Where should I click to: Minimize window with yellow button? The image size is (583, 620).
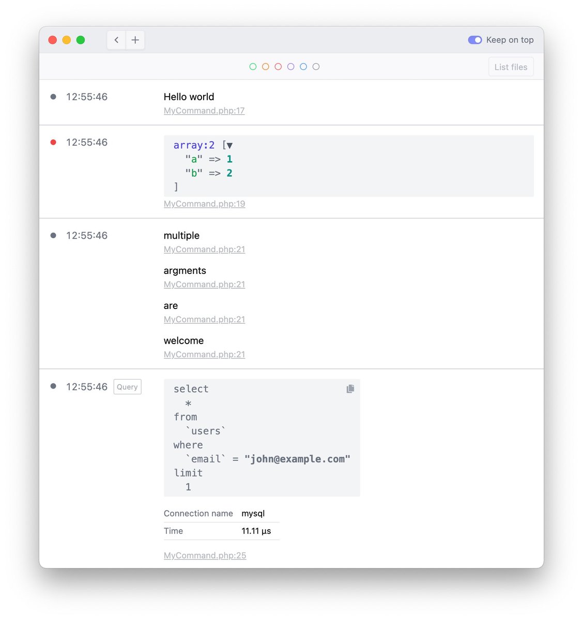pyautogui.click(x=67, y=40)
